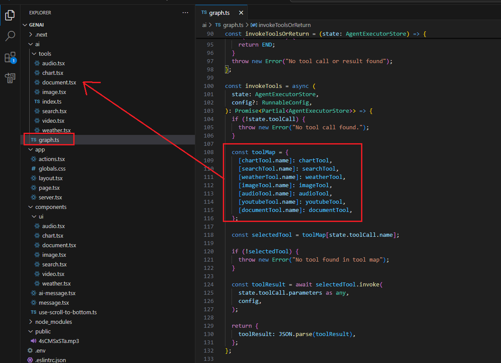Open actions.tsx in the app folder
Screen dimensions: 501x363
[52, 159]
